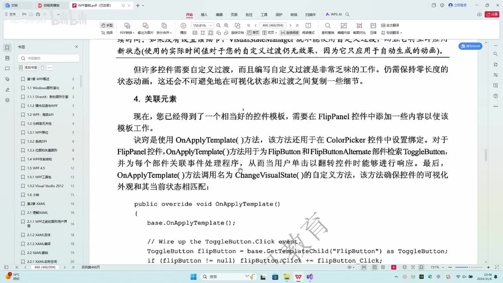This screenshot has width=503, height=283.
Task: Click the red play icon in status bar
Action: coord(393,267)
